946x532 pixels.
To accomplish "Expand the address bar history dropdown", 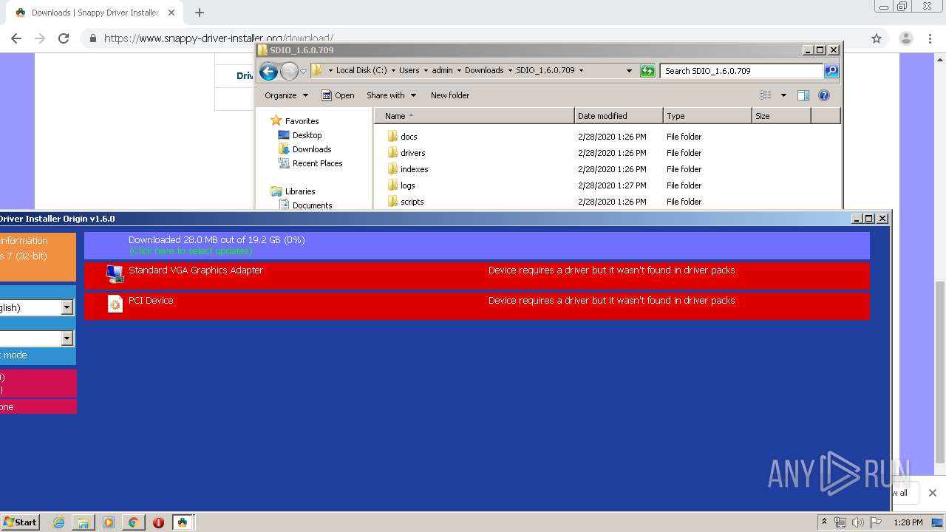I will coord(629,71).
